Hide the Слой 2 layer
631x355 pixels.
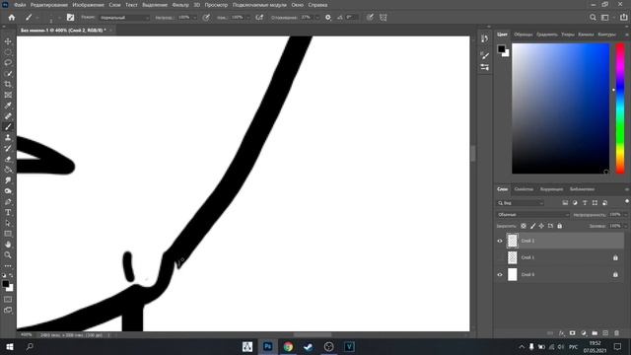point(500,241)
